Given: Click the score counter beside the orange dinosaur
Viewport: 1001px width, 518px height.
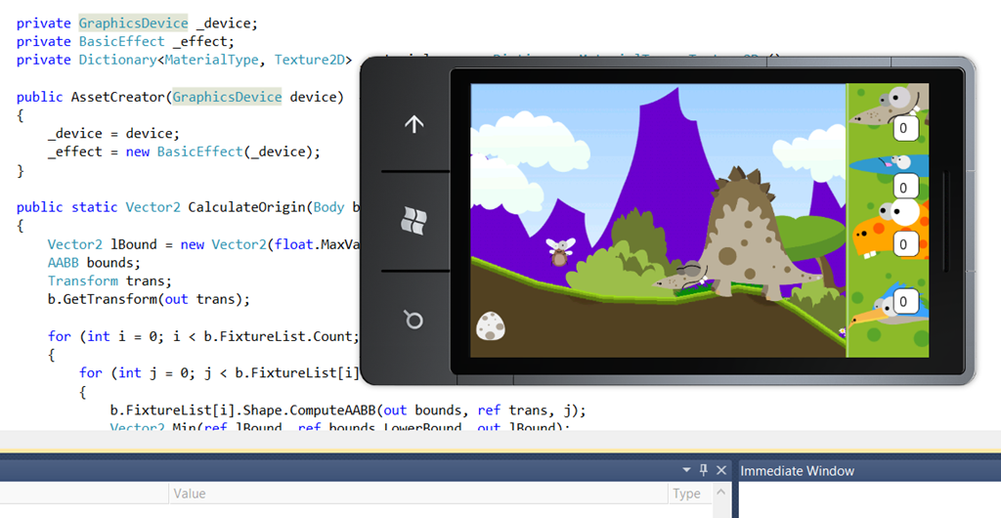Looking at the screenshot, I should tap(903, 242).
